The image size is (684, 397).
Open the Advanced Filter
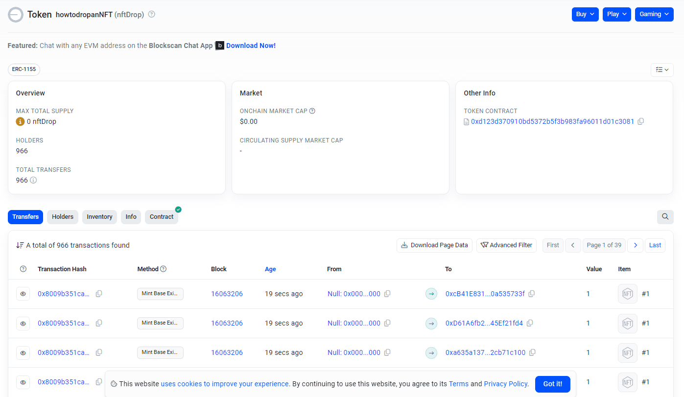click(x=506, y=245)
